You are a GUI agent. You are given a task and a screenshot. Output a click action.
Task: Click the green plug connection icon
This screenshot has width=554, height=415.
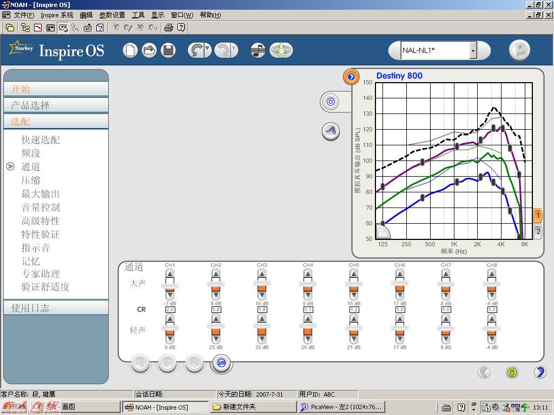512,372
